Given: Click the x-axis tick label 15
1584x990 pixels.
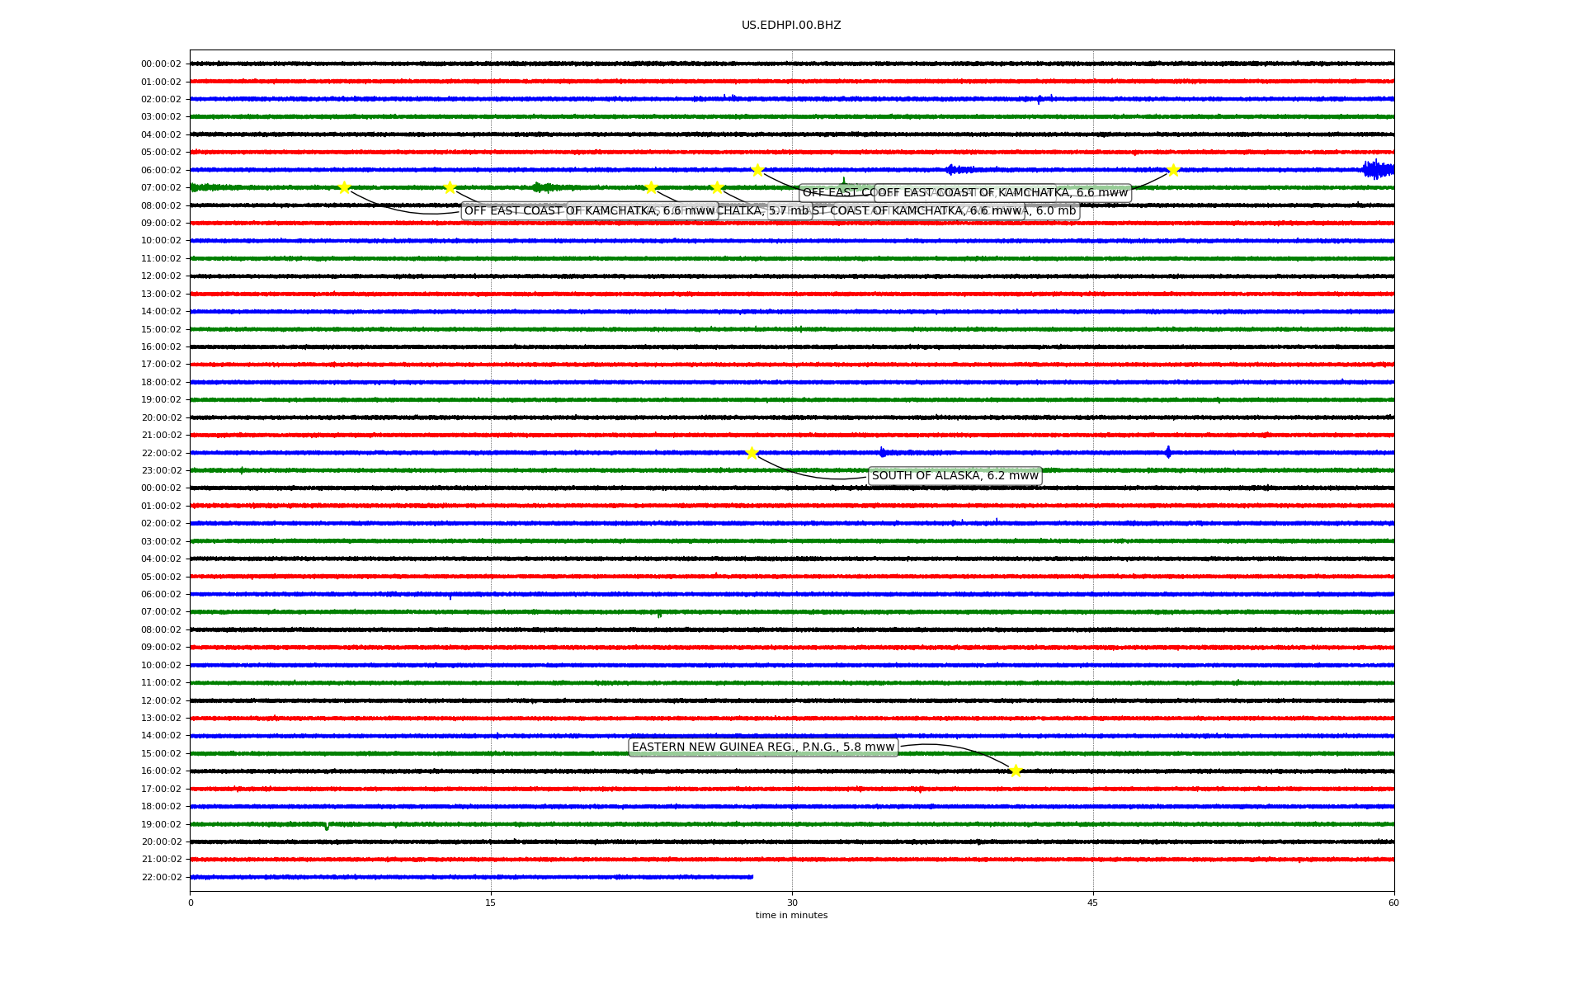Looking at the screenshot, I should [x=491, y=903].
